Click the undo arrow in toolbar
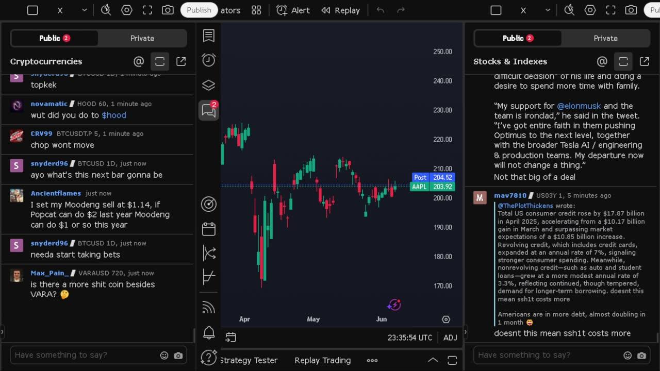The height and width of the screenshot is (371, 660). [381, 10]
